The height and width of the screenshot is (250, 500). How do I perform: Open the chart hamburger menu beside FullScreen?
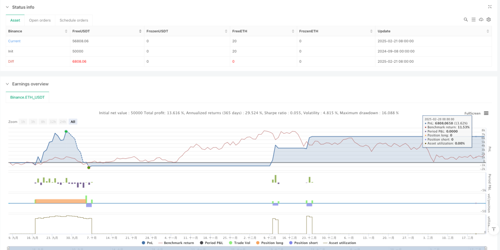coord(486,113)
